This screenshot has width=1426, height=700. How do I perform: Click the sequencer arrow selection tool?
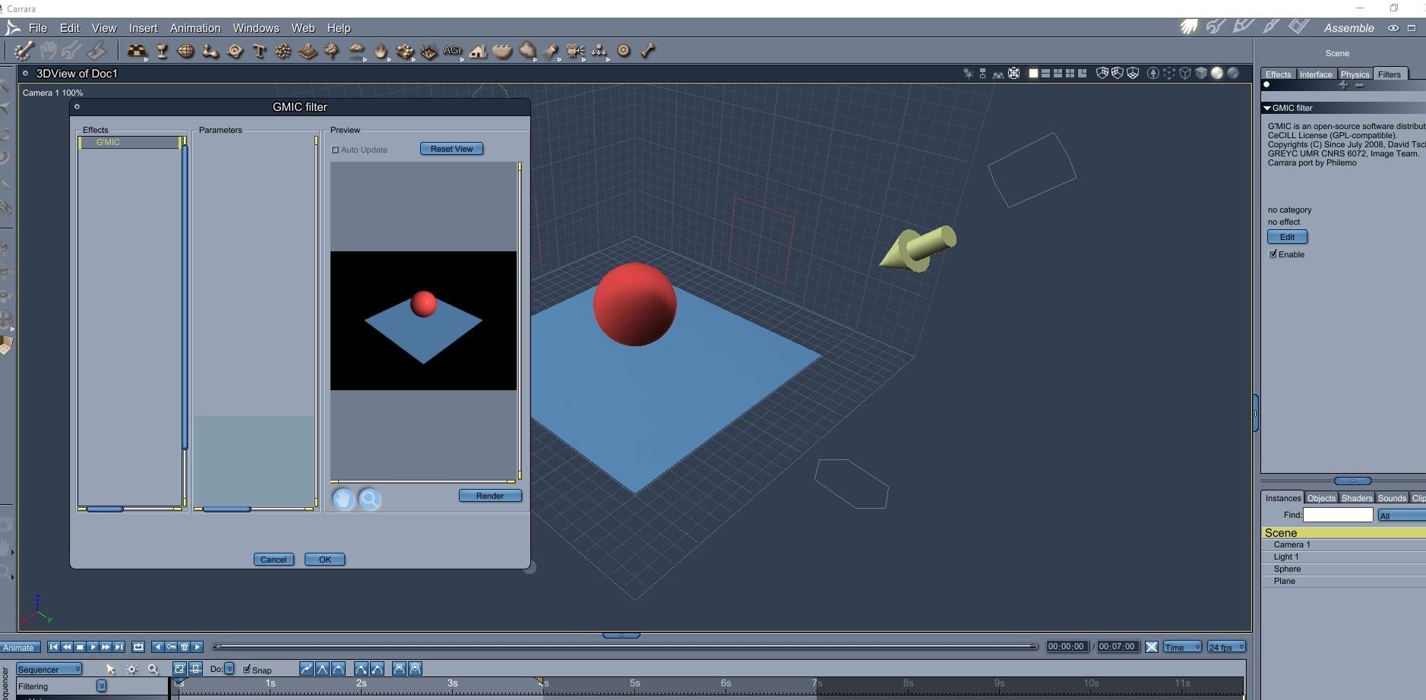point(110,669)
